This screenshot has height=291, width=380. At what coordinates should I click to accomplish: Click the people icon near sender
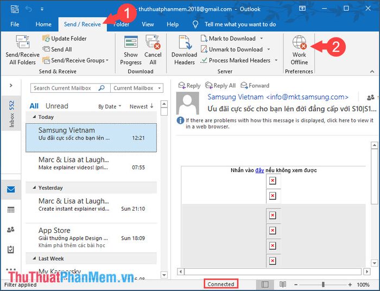[x=371, y=98]
